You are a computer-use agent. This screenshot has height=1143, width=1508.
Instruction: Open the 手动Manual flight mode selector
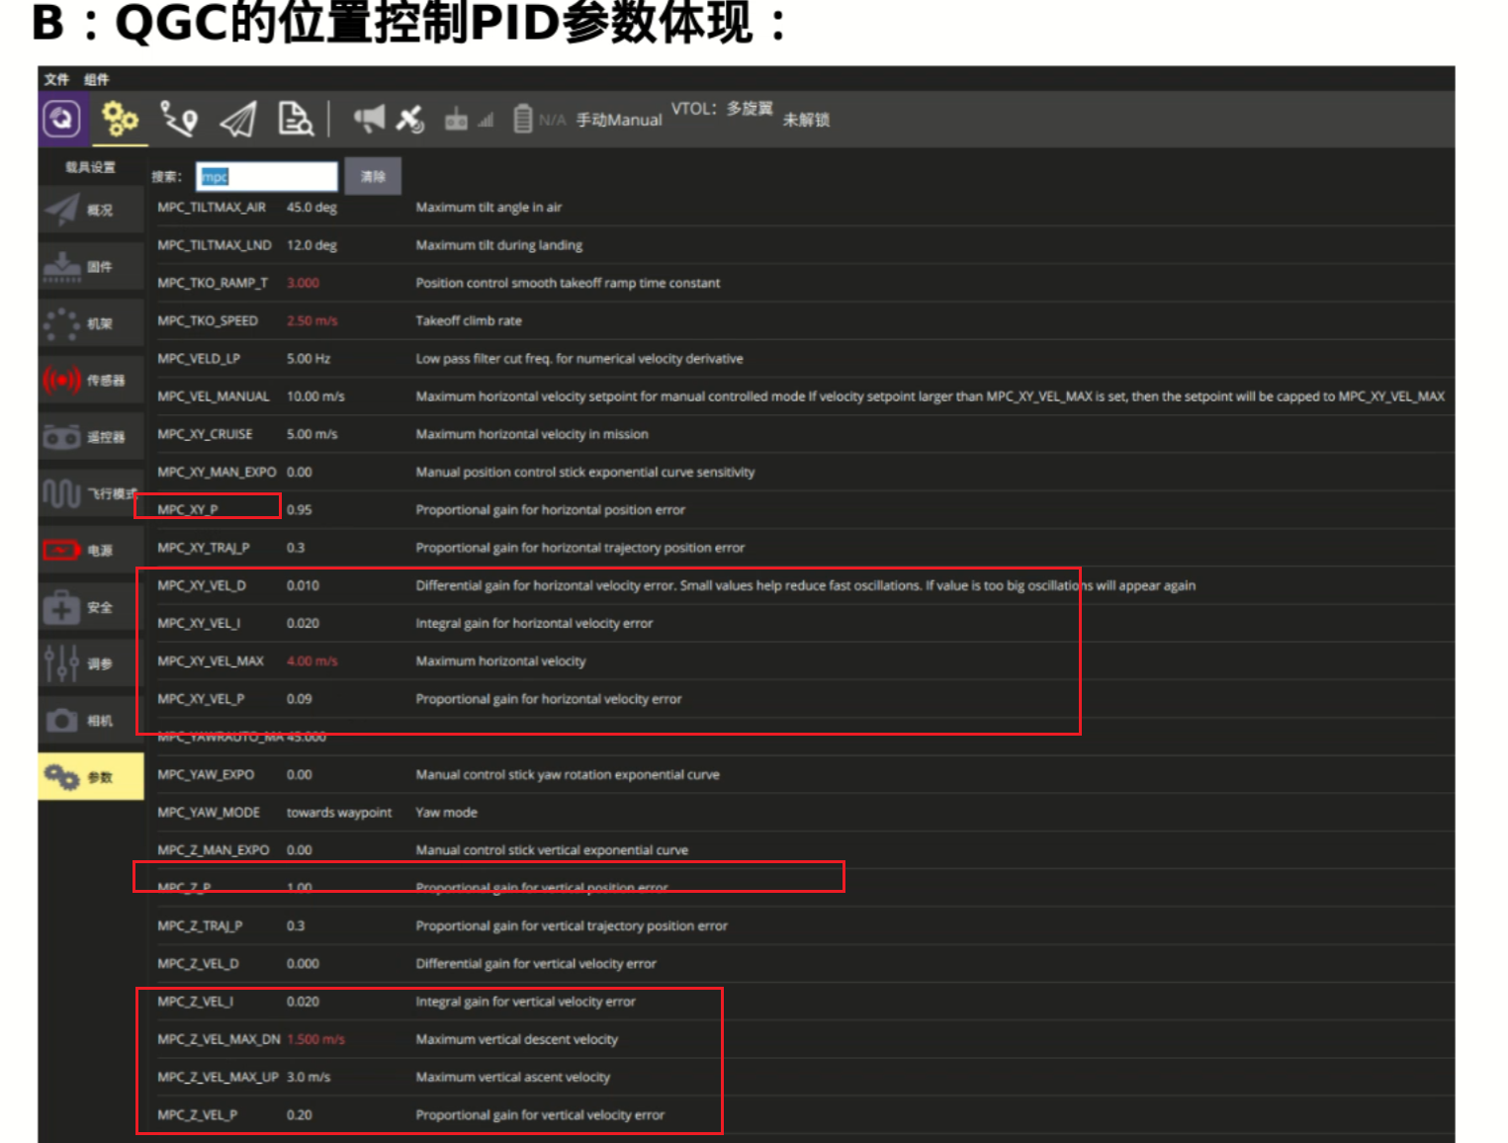tap(618, 120)
